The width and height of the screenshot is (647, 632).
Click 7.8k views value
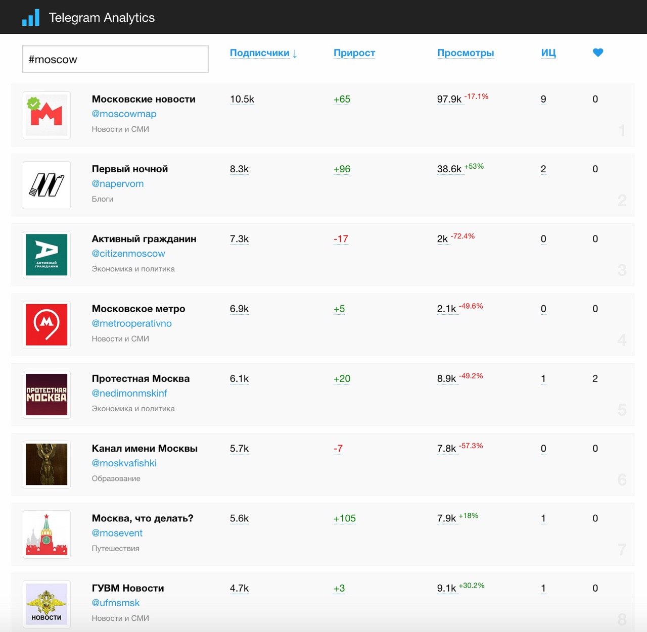(446, 449)
